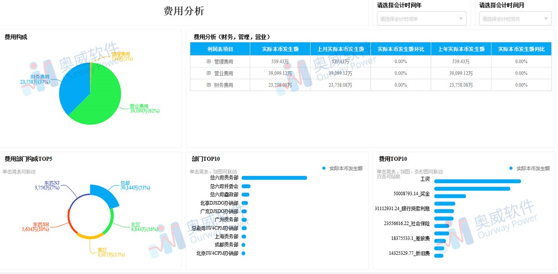Click the longest bar for 总六司发务部
The height and width of the screenshot is (274, 558).
click(274, 178)
